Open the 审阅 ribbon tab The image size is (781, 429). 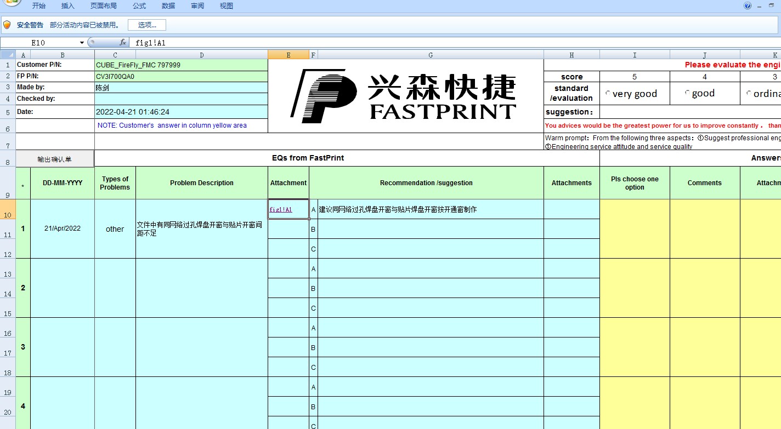pos(197,6)
